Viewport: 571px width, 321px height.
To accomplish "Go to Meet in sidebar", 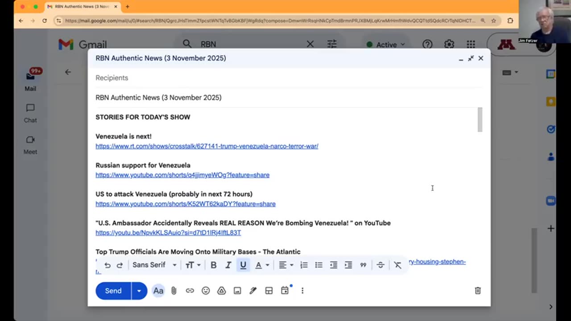I will coord(30,145).
